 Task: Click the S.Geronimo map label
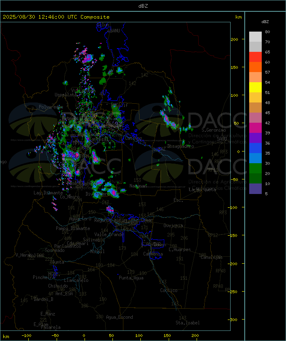pos(214,130)
